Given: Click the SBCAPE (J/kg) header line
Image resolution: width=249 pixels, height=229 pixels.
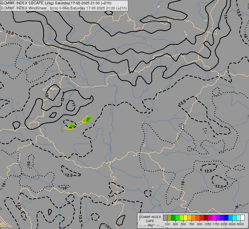Looking at the screenshot, I should point(56,3).
